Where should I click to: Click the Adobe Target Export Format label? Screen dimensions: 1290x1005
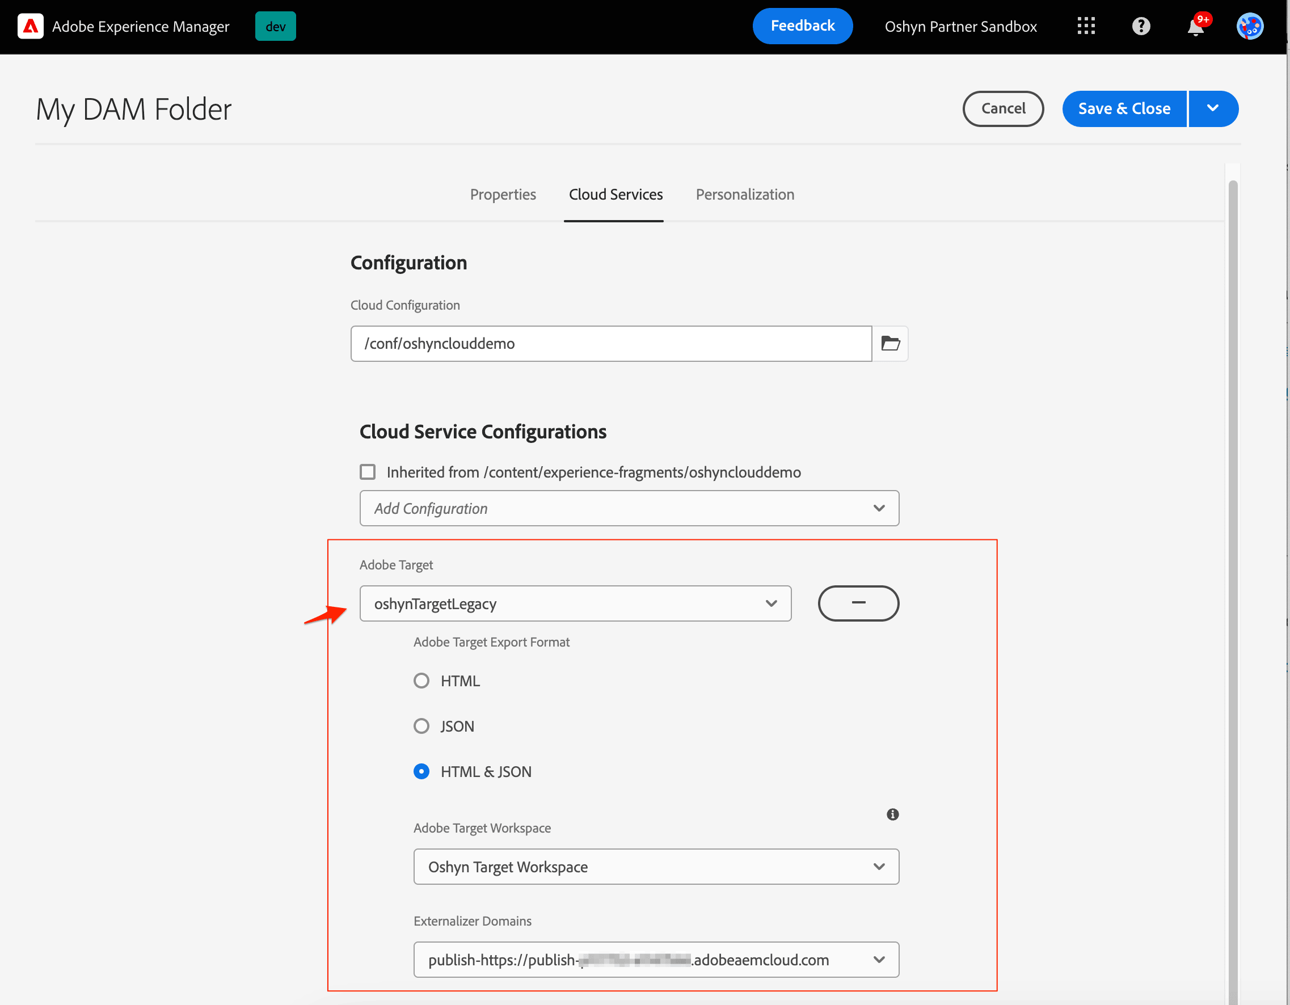(x=491, y=642)
